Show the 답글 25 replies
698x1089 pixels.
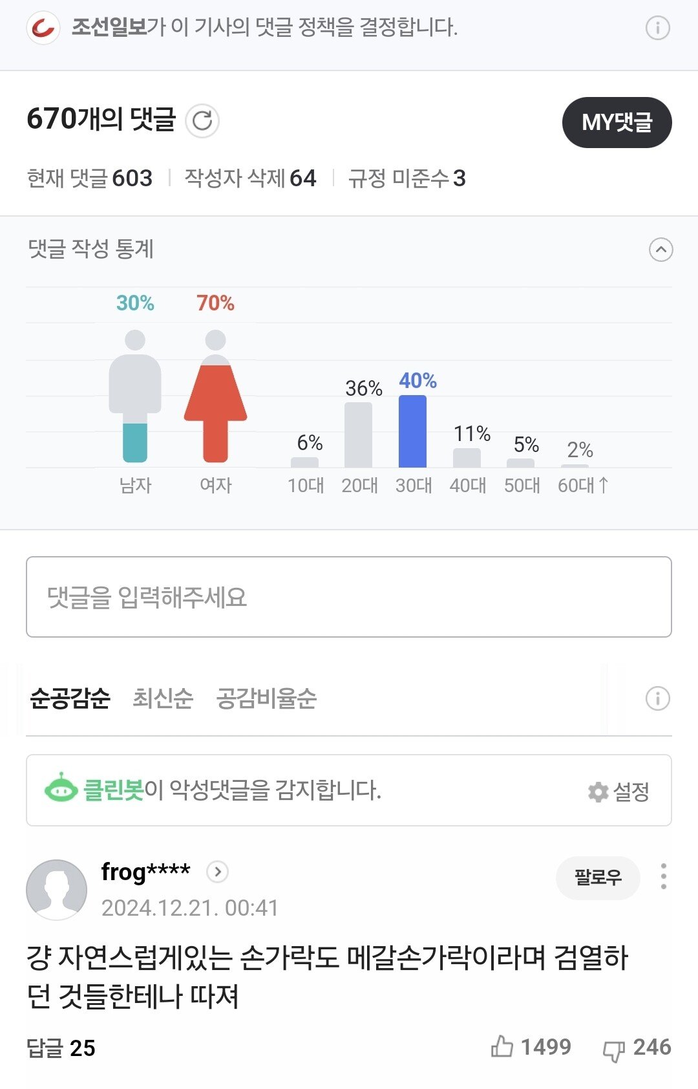tap(61, 1048)
